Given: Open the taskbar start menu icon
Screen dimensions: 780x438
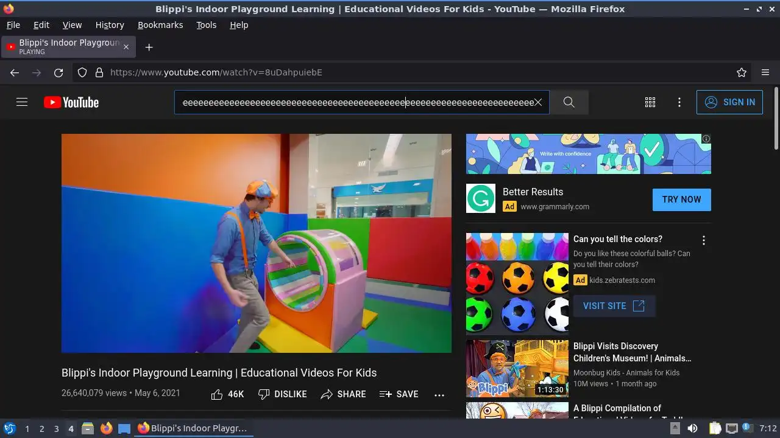Looking at the screenshot, I should [x=9, y=428].
